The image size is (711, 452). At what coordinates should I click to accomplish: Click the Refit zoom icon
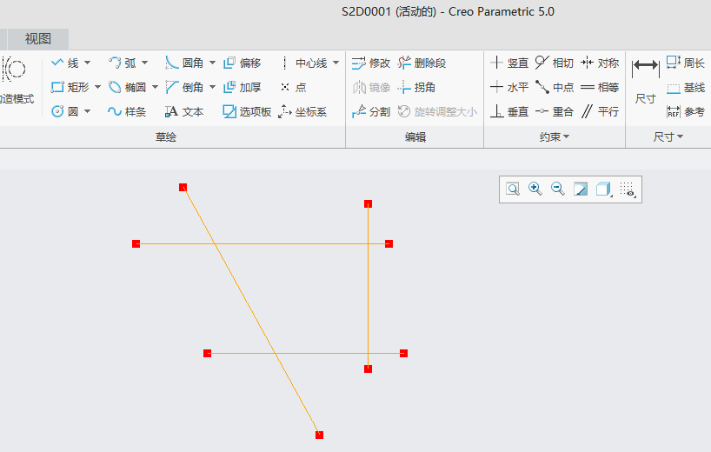point(513,189)
